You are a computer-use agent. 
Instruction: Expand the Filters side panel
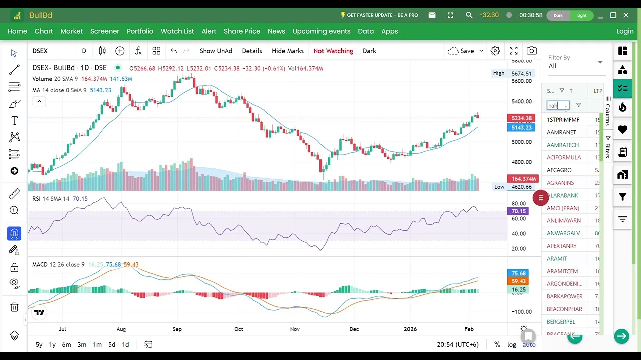[608, 146]
